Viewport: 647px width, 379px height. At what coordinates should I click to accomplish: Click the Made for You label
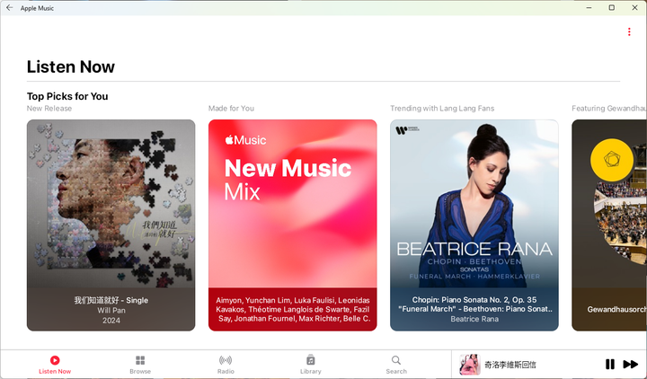click(x=231, y=109)
